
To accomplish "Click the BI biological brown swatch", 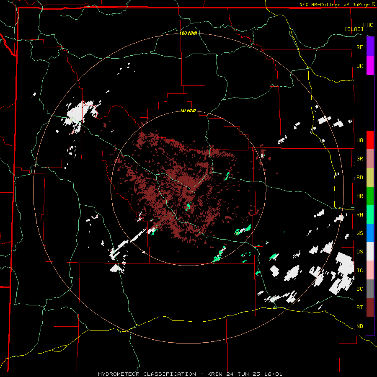I will pos(370,307).
